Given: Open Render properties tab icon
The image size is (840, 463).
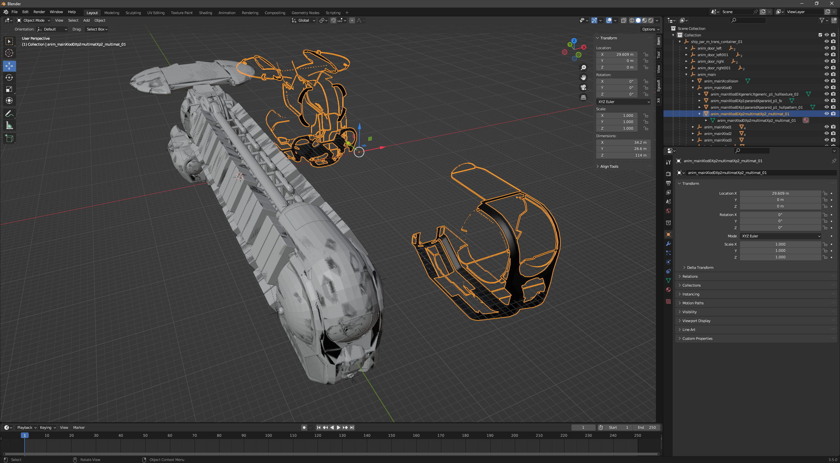Looking at the screenshot, I should click(668, 174).
